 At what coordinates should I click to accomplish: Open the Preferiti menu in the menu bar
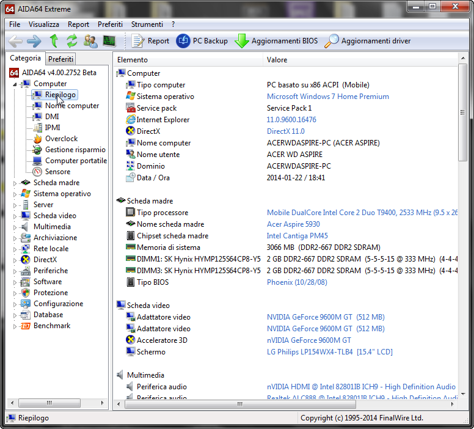pos(110,24)
